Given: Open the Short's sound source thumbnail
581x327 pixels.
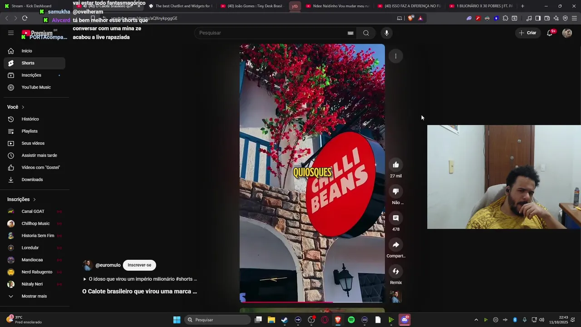Looking at the screenshot, I should (396, 297).
